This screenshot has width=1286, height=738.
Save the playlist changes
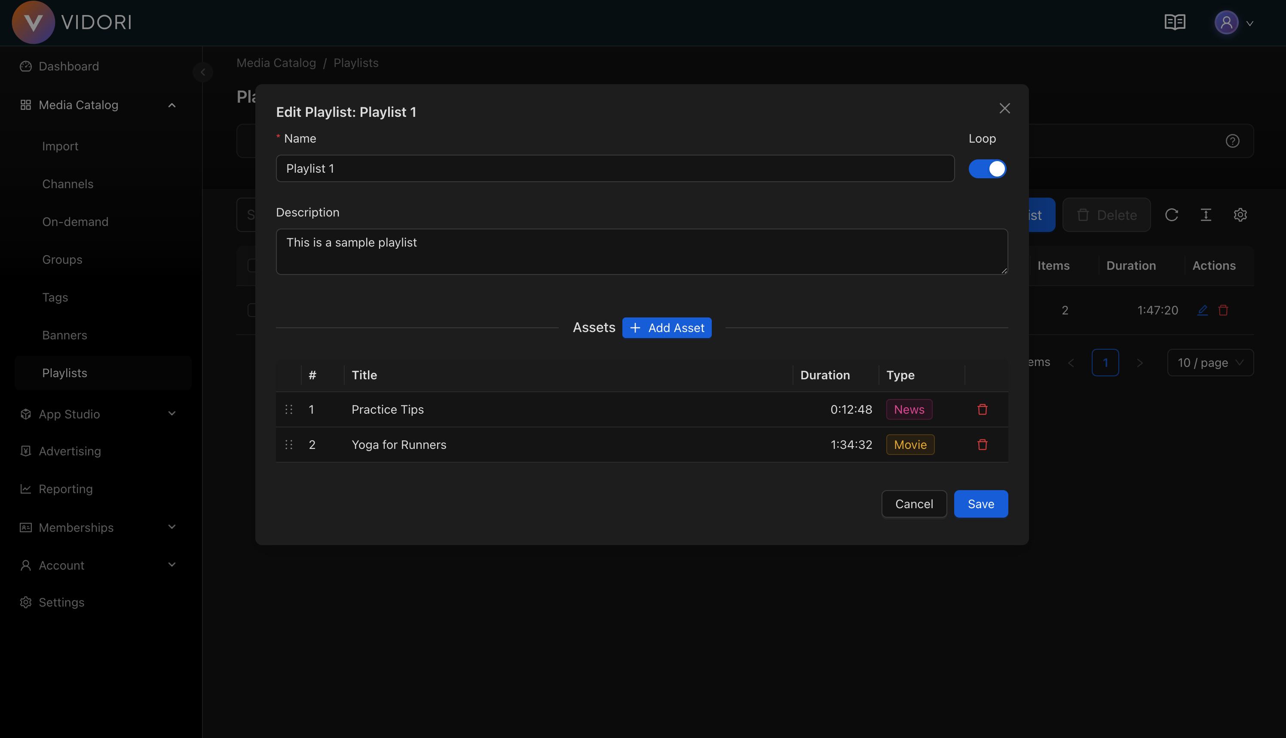pos(980,503)
